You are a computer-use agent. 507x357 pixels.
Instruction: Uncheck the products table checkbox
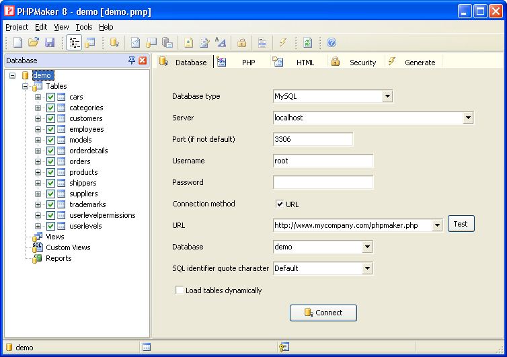50,172
